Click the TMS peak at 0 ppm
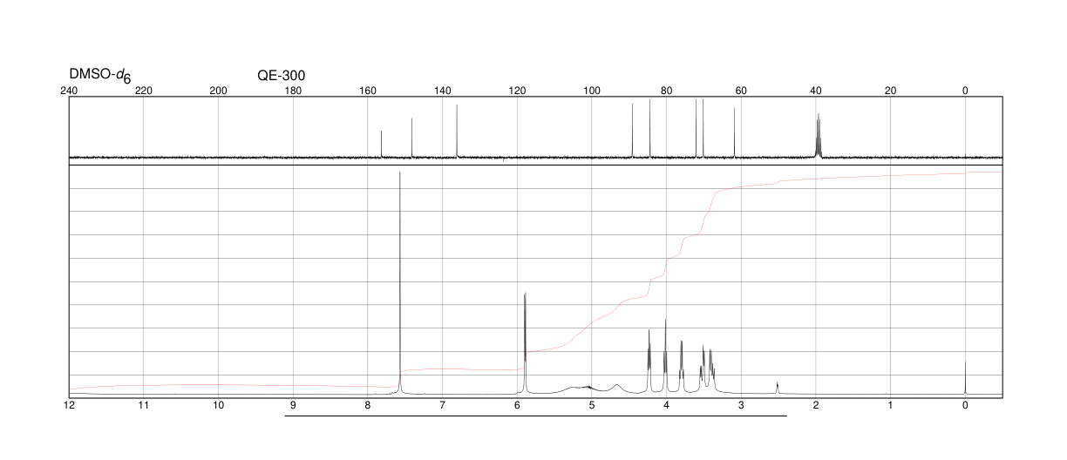 965,377
